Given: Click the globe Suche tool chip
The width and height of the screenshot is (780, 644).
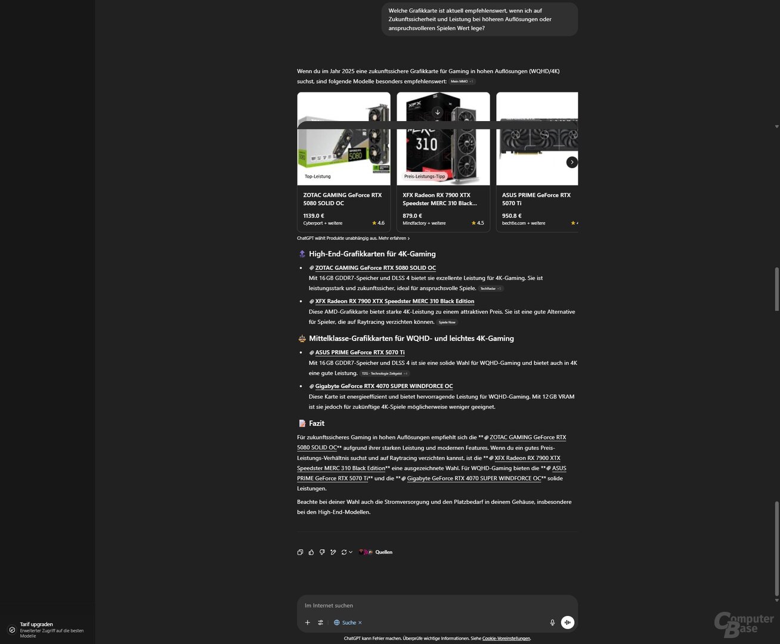Looking at the screenshot, I should (x=345, y=623).
